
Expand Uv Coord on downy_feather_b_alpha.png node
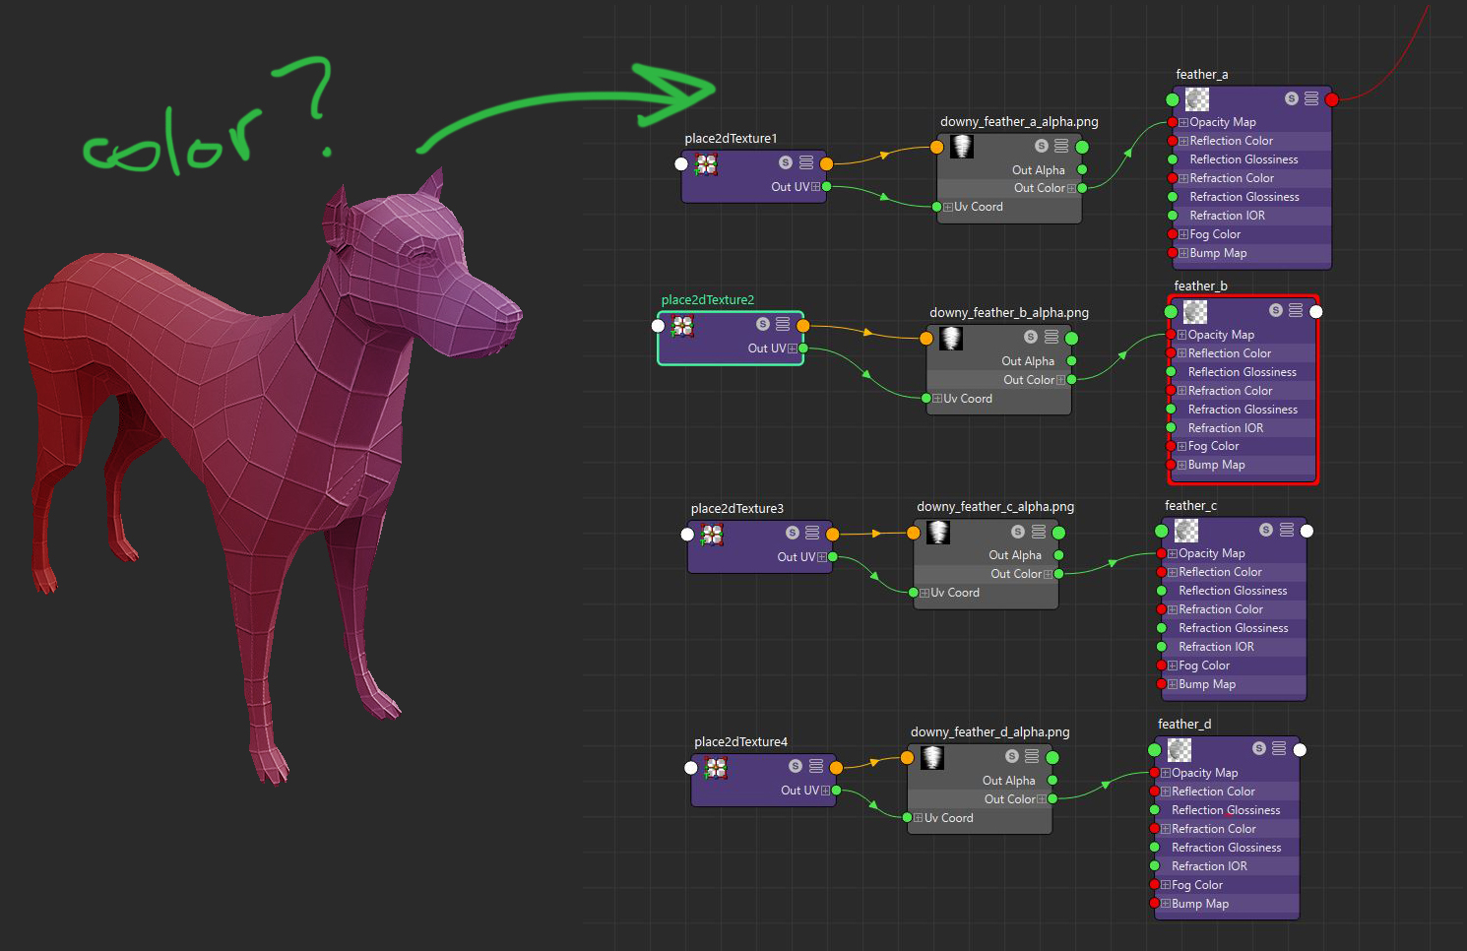937,399
